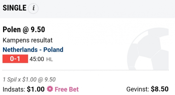Viewport: 175px width, 95px height.
Task: Select the $1.00 stake amount
Action: tap(36, 89)
